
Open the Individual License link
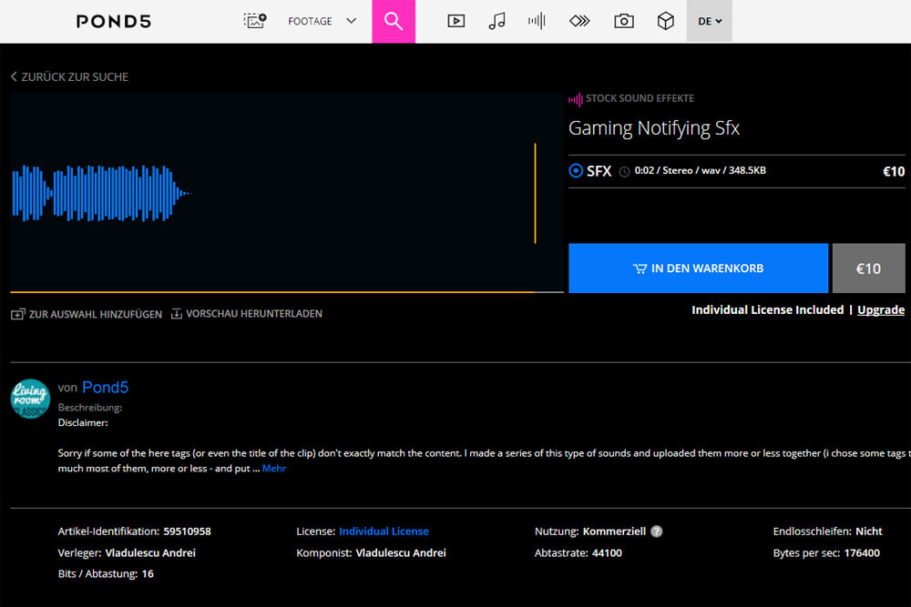pos(384,531)
